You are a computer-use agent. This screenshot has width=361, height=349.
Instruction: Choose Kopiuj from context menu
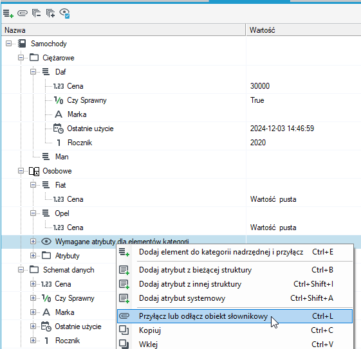[x=235, y=330]
